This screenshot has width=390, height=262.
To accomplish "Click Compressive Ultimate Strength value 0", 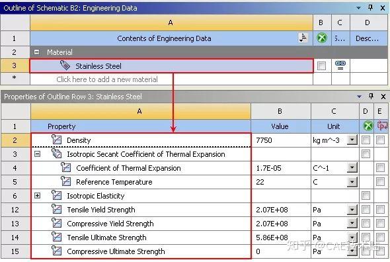I will click(258, 251).
